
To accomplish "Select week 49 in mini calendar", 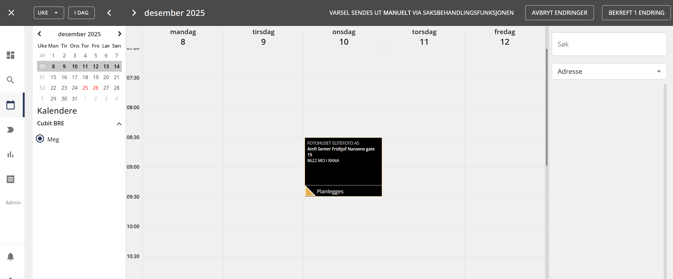I will click(42, 56).
